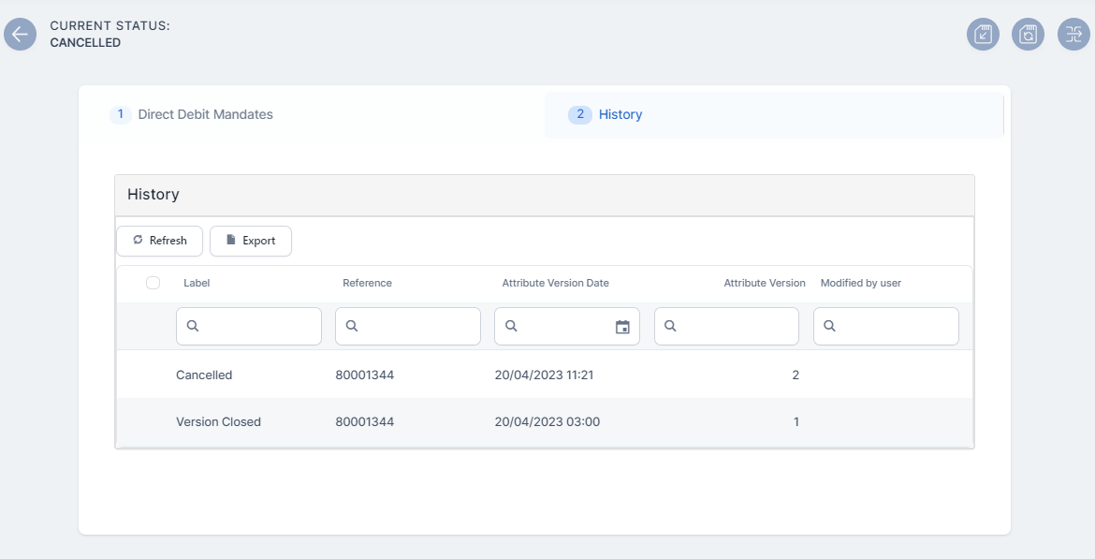Click the workflow transition arrow icon
Viewport: 1095px width, 559px height.
[1073, 35]
